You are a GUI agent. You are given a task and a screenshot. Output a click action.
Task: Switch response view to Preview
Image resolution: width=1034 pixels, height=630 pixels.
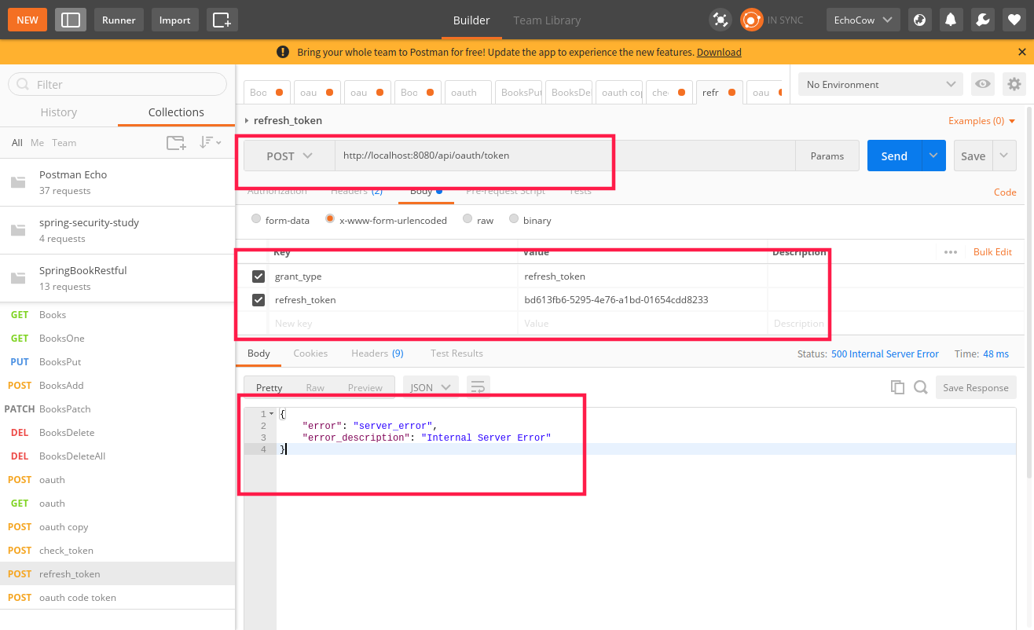(365, 388)
